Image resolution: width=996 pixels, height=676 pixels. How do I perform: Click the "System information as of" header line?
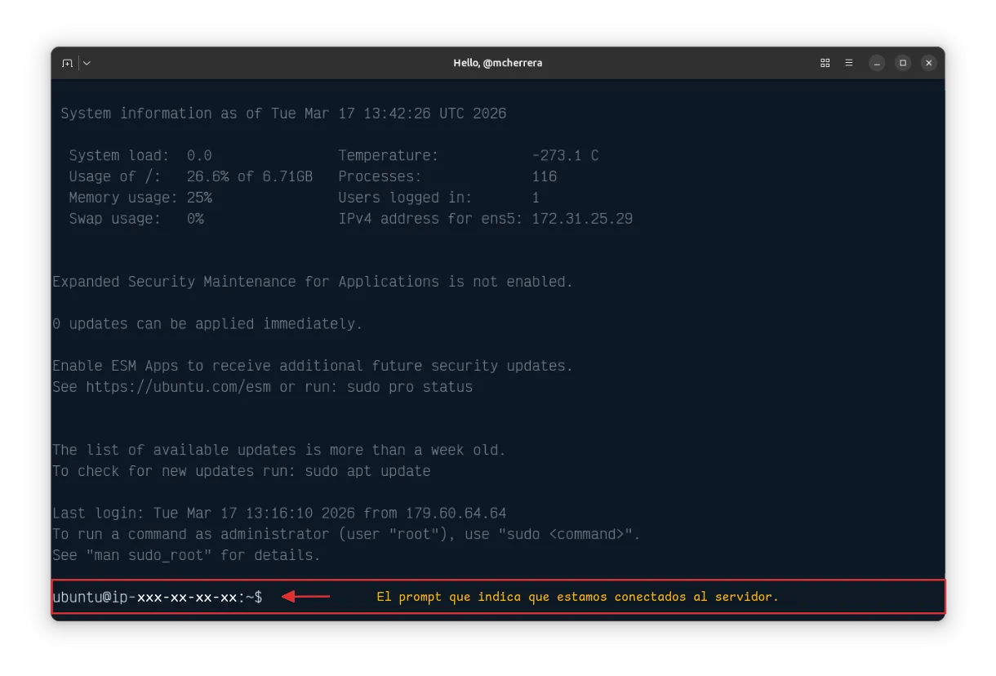283,113
